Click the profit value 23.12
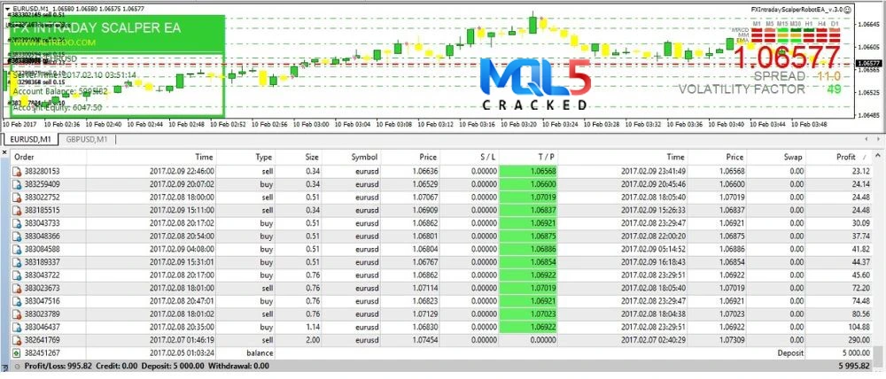Screen dimensions: 886x379 tap(861, 171)
